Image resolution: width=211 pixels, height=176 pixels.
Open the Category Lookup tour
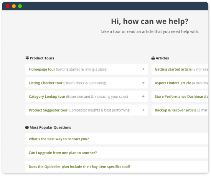pyautogui.click(x=87, y=96)
